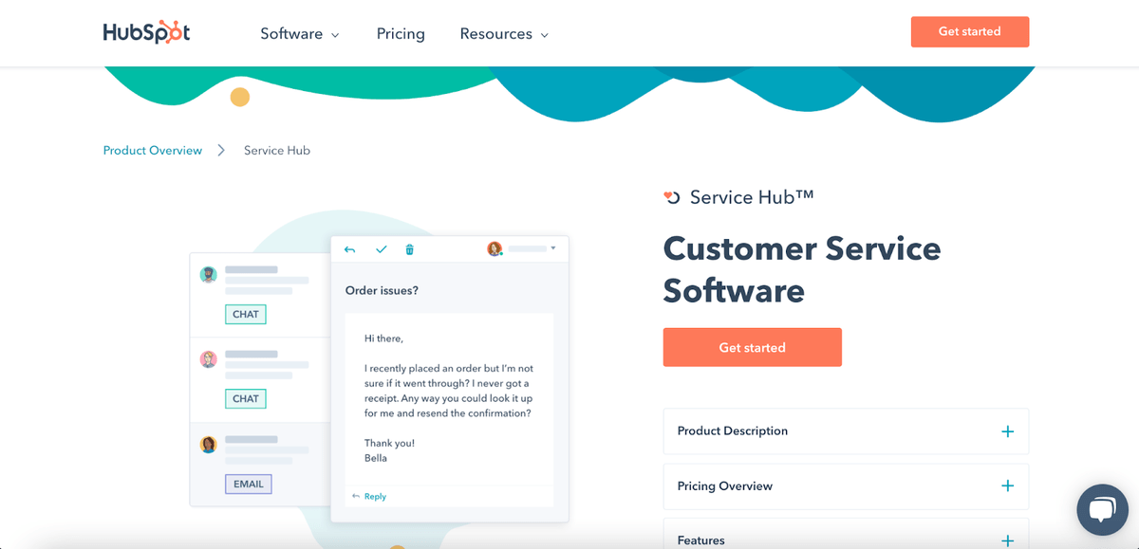The width and height of the screenshot is (1139, 549).
Task: Click the Service Hub breadcrumb text
Action: [x=277, y=150]
